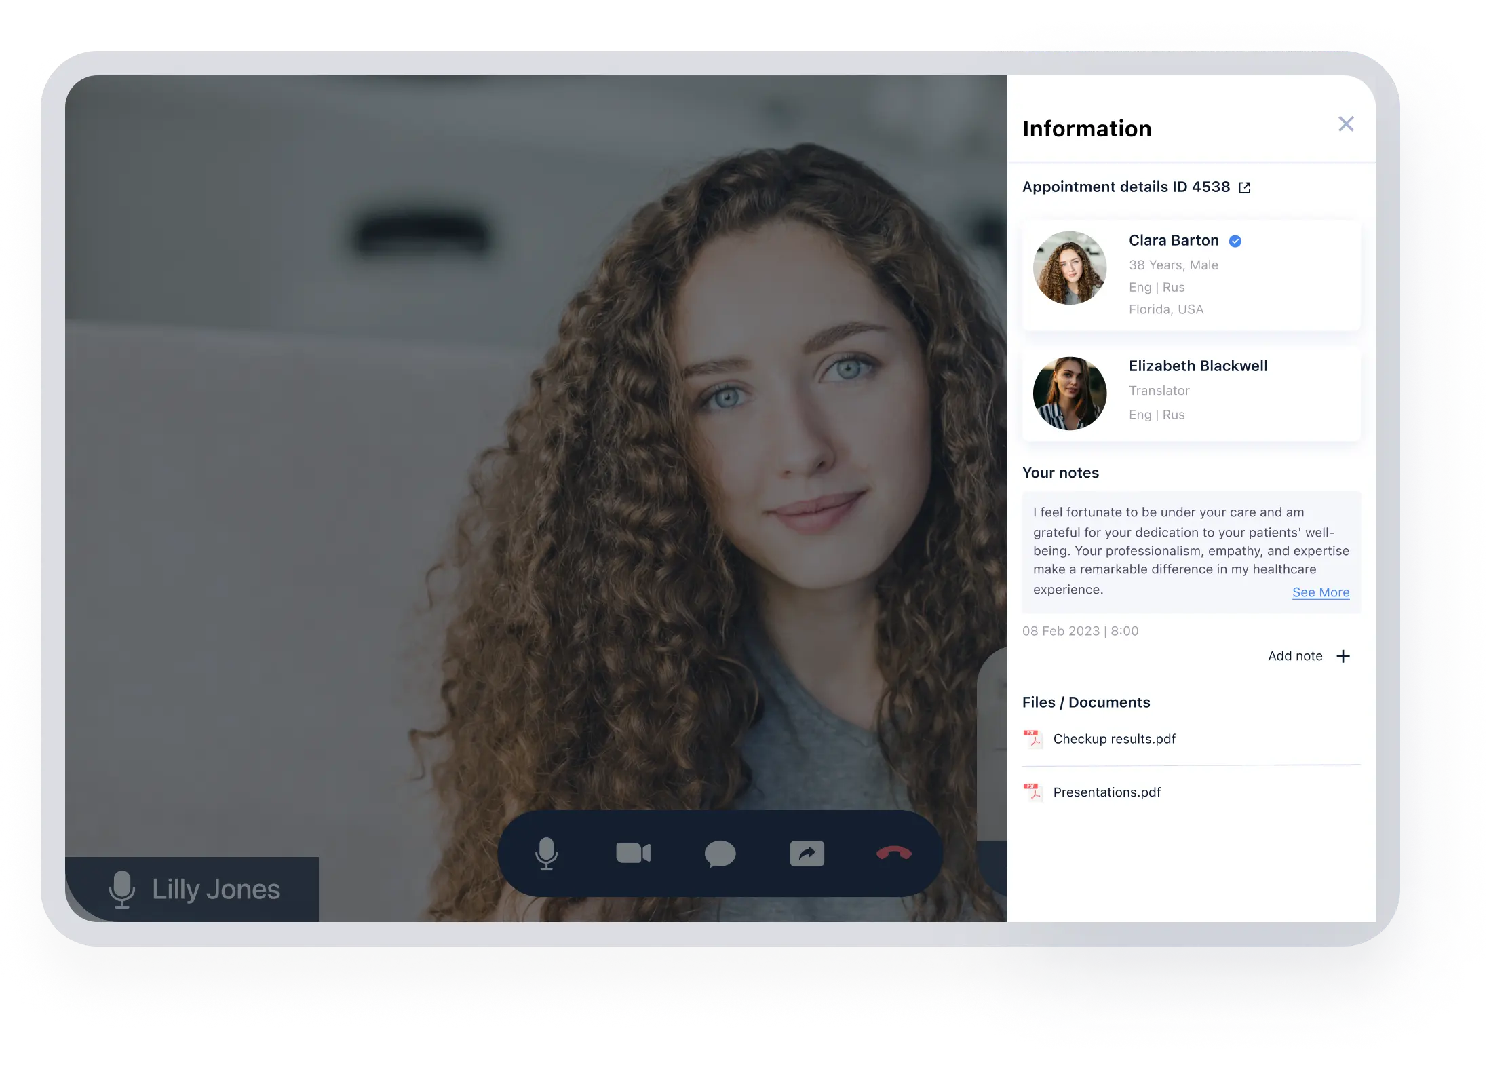Image resolution: width=1506 pixels, height=1070 pixels.
Task: Open appointment details external link icon
Action: click(x=1245, y=188)
